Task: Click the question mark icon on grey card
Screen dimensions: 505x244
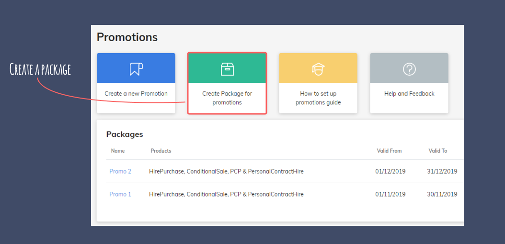Action: click(x=409, y=69)
